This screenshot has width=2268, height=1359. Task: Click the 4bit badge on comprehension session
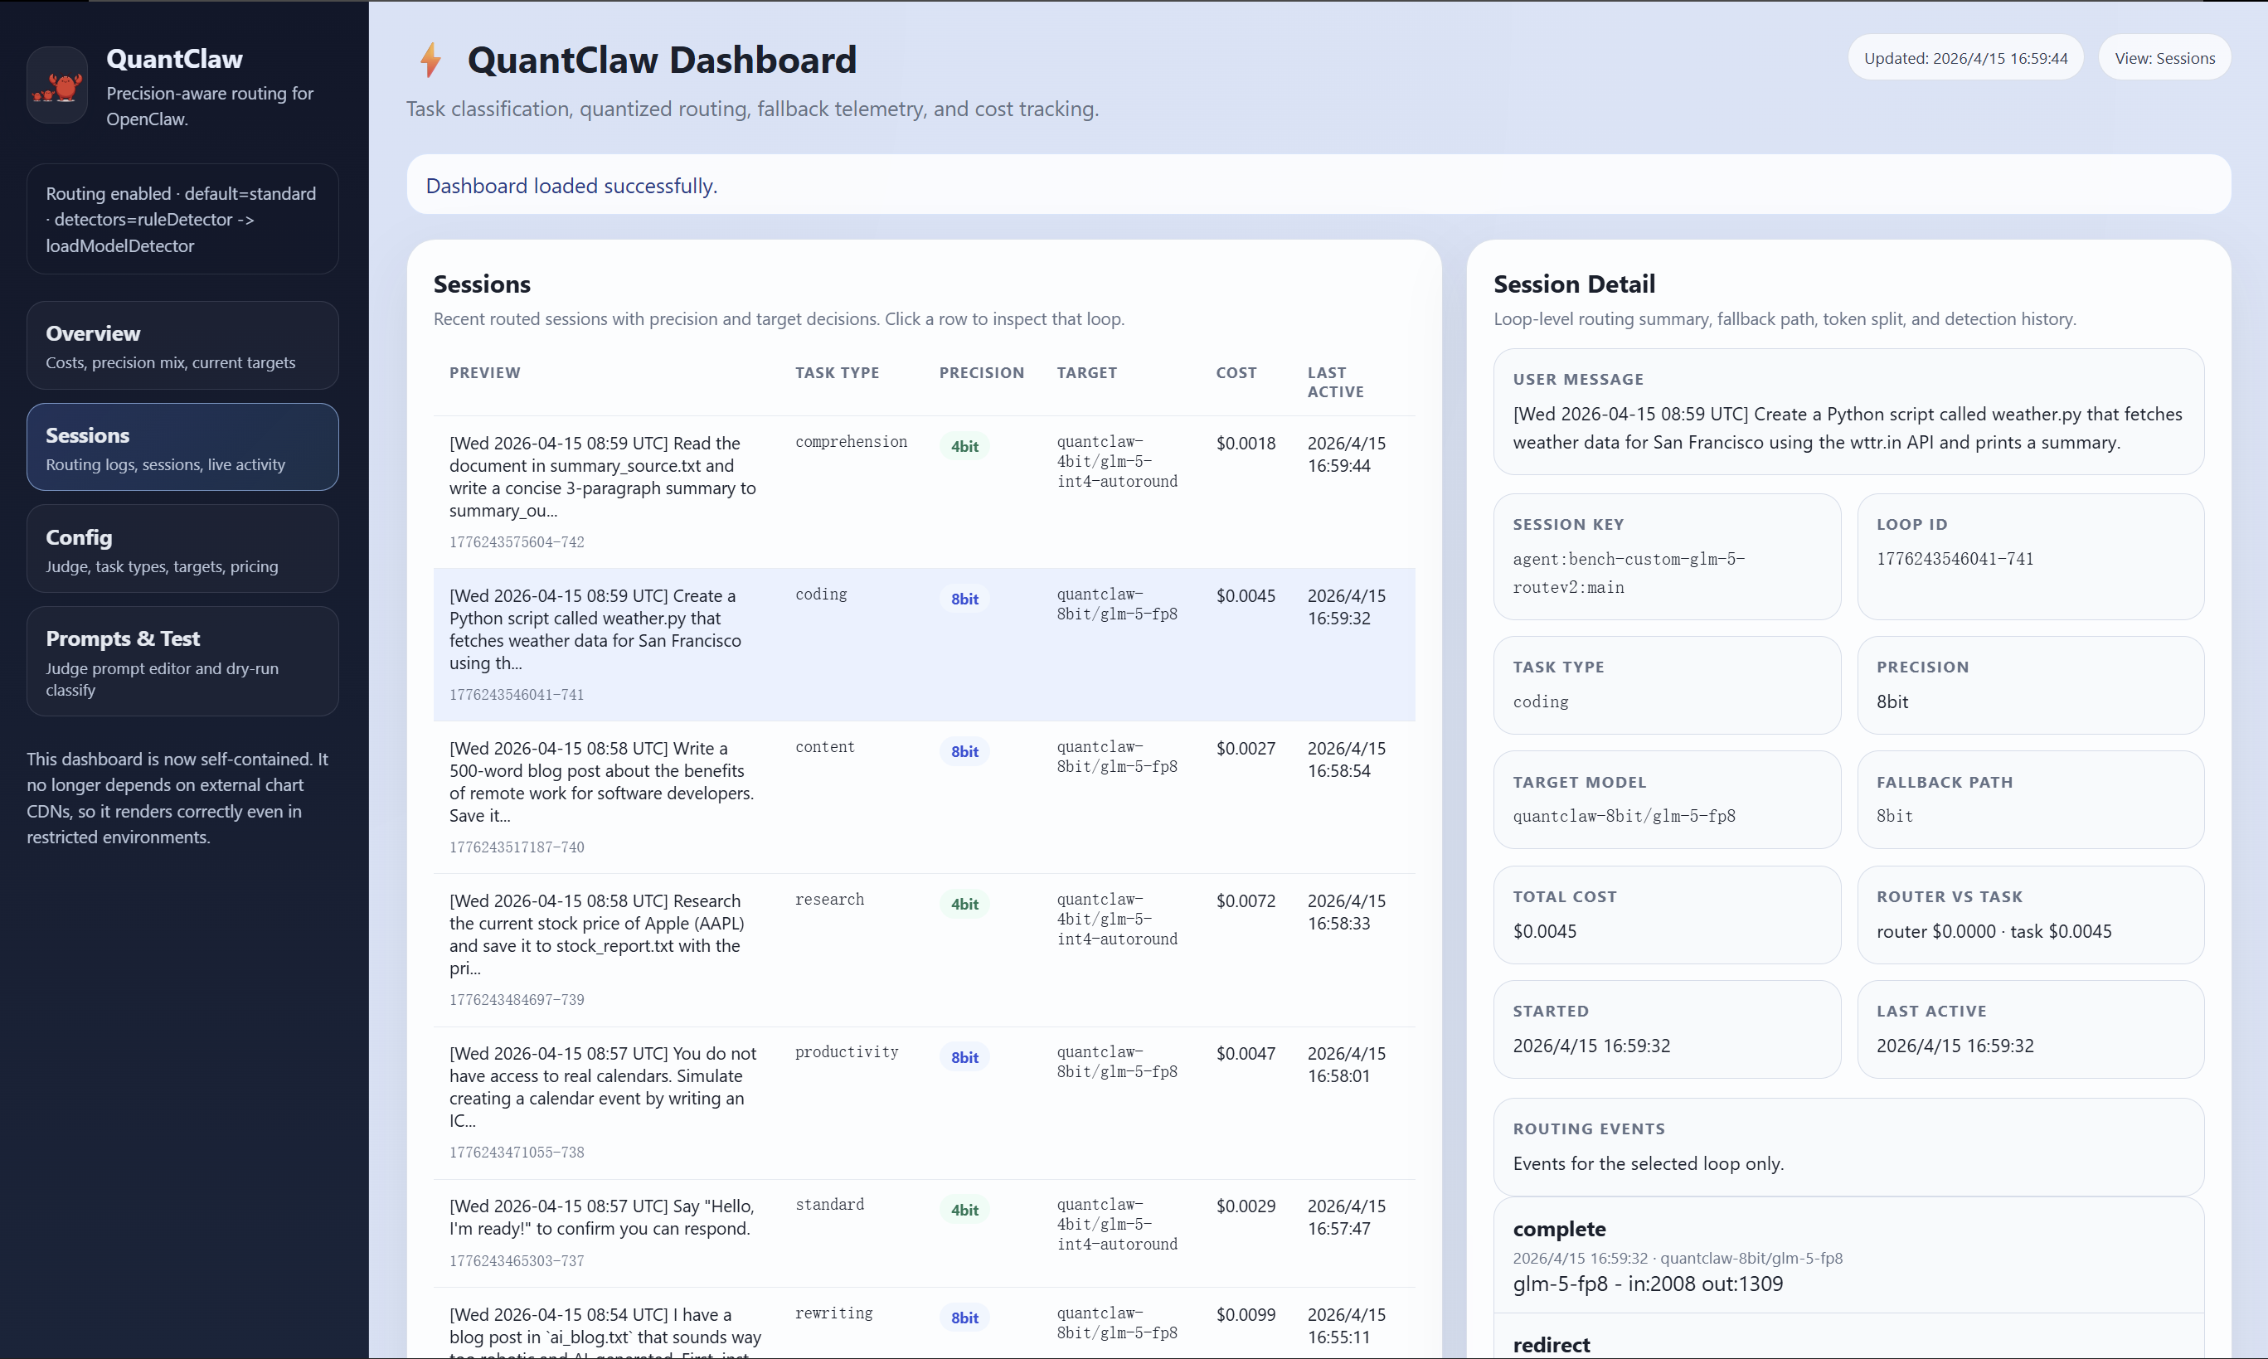(964, 446)
